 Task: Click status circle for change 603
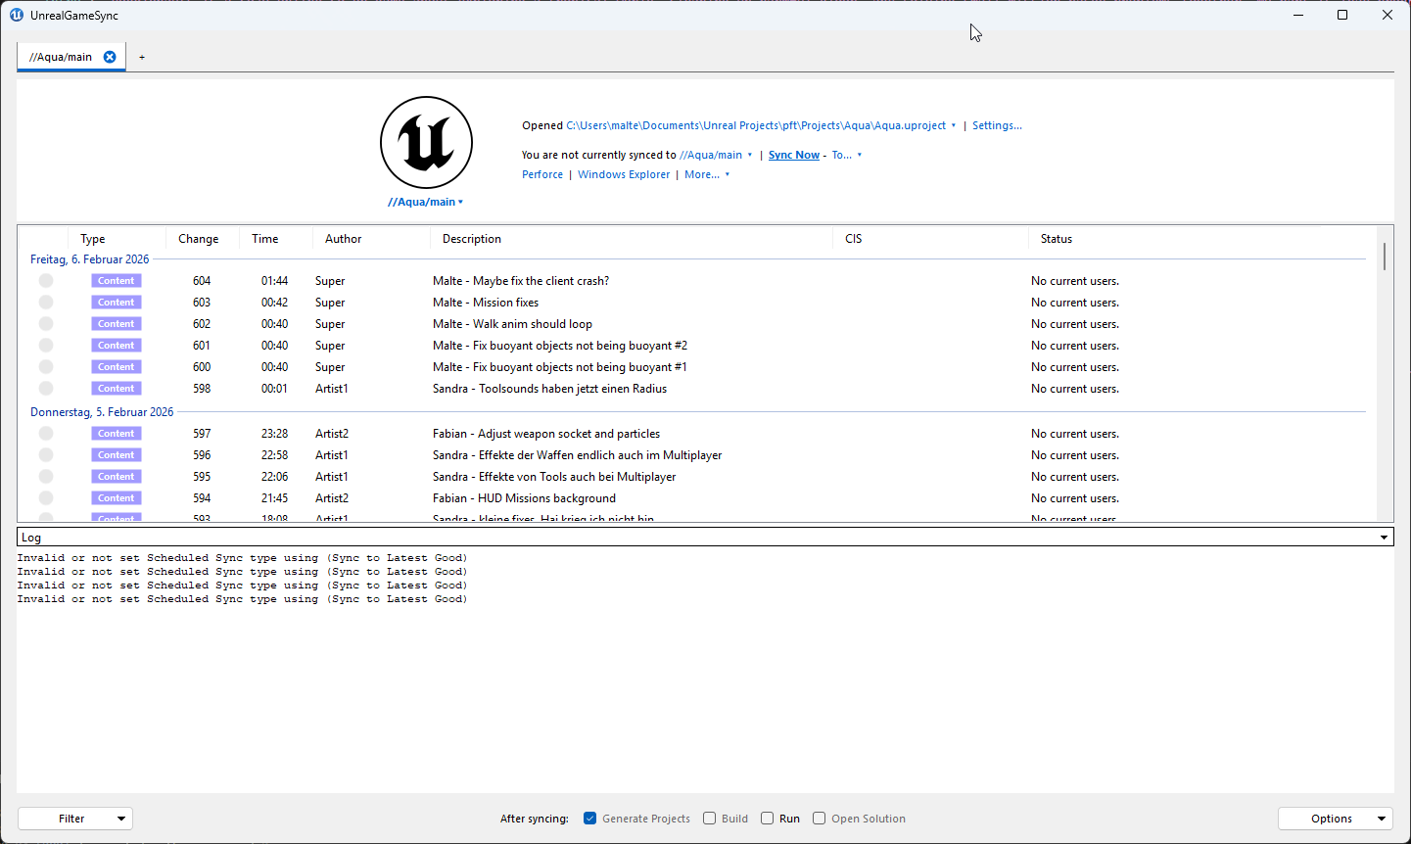pyautogui.click(x=46, y=303)
